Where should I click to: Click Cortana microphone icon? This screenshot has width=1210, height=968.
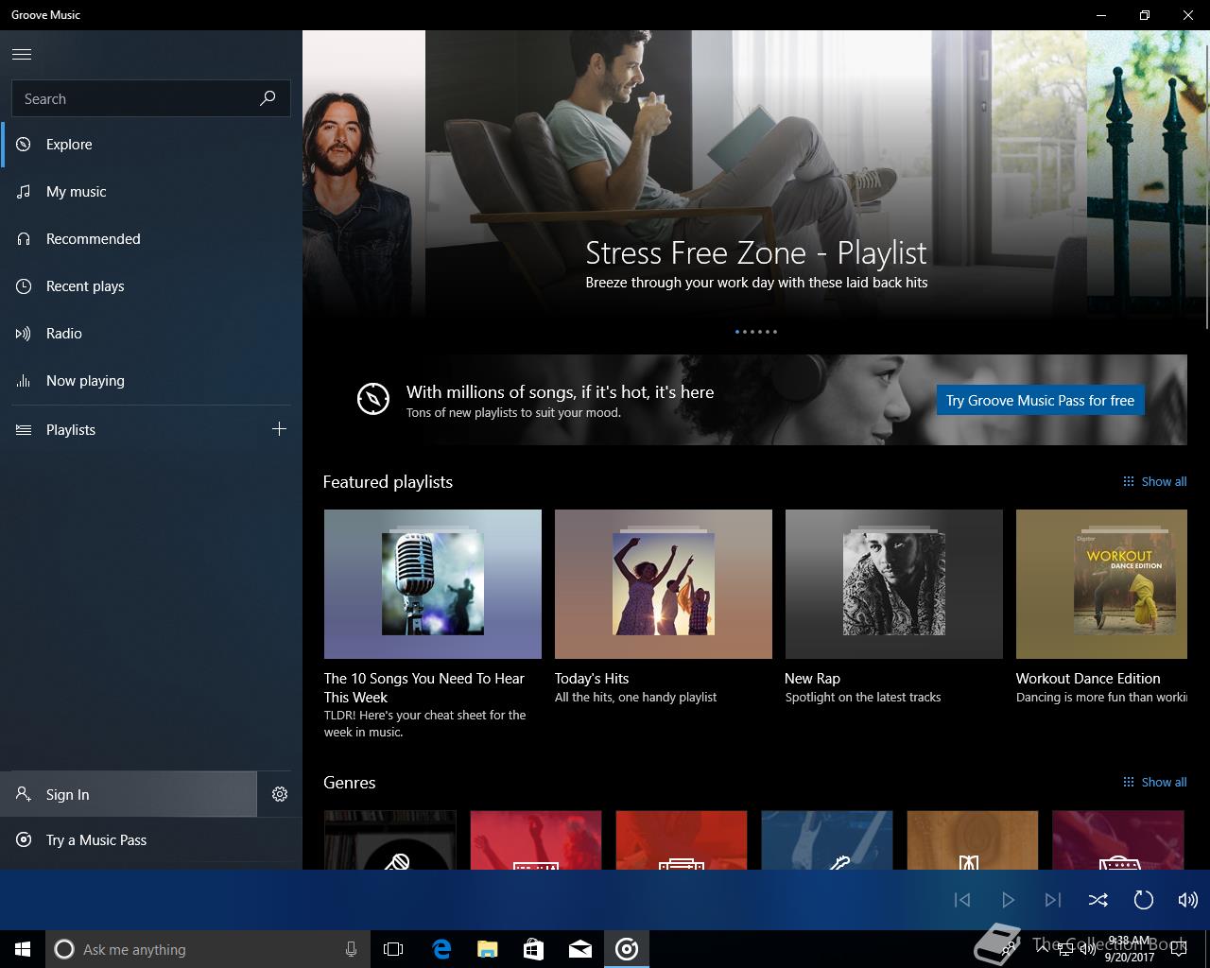(351, 949)
